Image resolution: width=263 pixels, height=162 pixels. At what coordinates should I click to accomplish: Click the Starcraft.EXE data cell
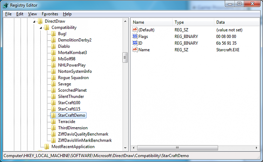[x=228, y=50]
